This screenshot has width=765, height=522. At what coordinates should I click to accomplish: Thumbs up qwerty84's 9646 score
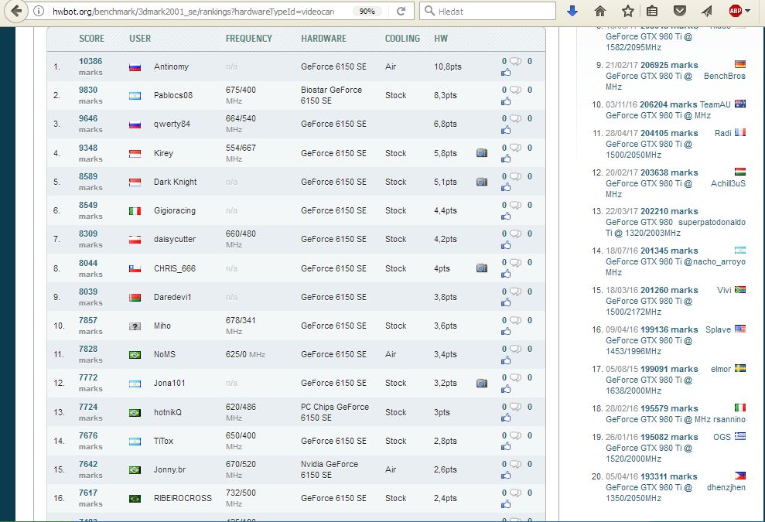click(x=506, y=129)
